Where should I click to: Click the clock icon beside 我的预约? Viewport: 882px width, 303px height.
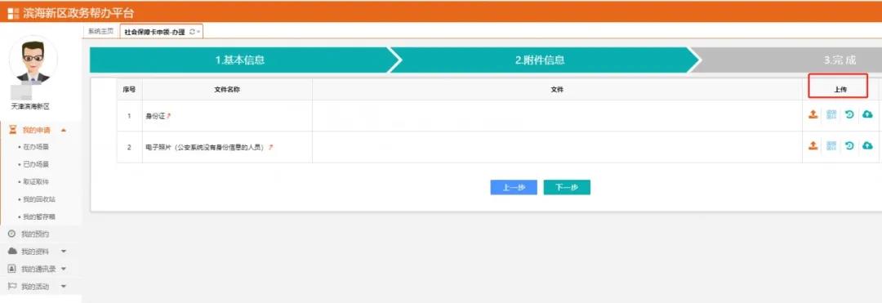(11, 234)
